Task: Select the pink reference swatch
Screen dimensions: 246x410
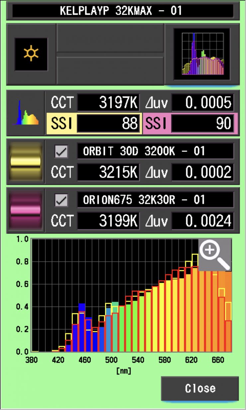Action: click(26, 210)
